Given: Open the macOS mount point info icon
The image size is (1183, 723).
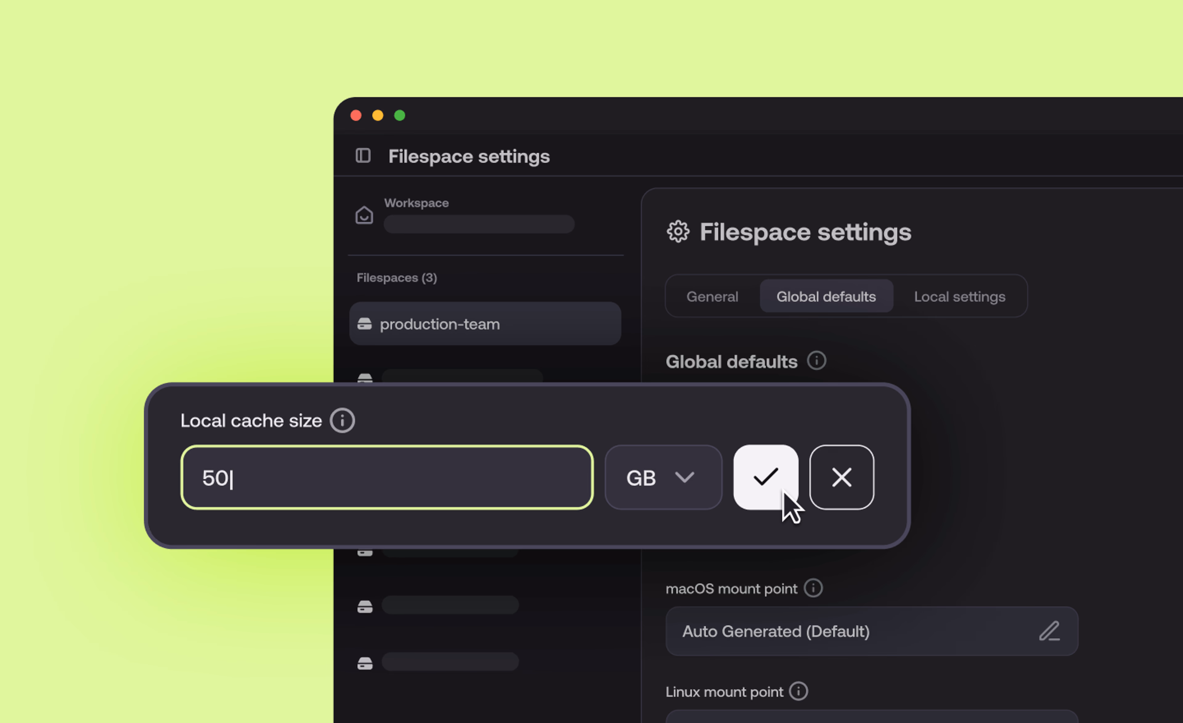Looking at the screenshot, I should pos(813,588).
